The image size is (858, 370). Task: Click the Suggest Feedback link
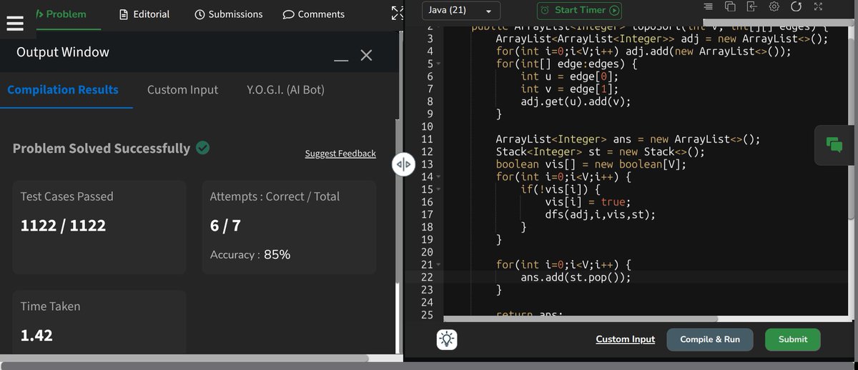click(340, 154)
